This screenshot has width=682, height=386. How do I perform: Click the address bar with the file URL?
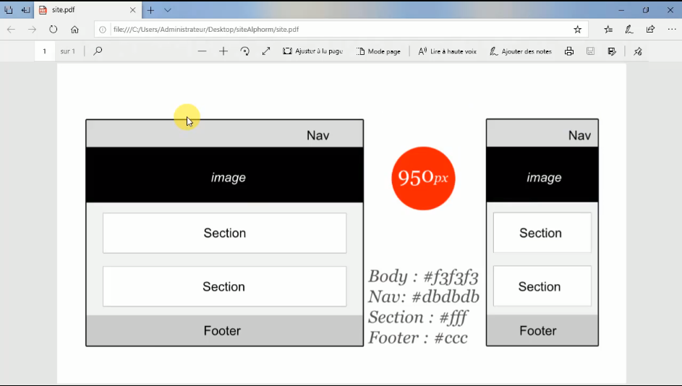[333, 30]
